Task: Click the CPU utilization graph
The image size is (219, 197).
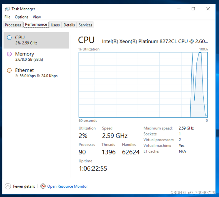Action: tap(143, 85)
